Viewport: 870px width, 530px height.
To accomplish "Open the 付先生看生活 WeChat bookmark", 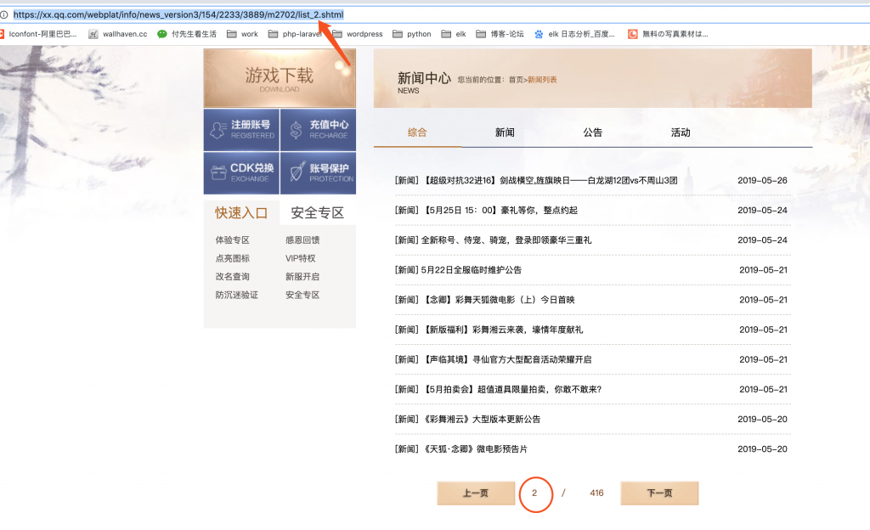I will point(187,34).
